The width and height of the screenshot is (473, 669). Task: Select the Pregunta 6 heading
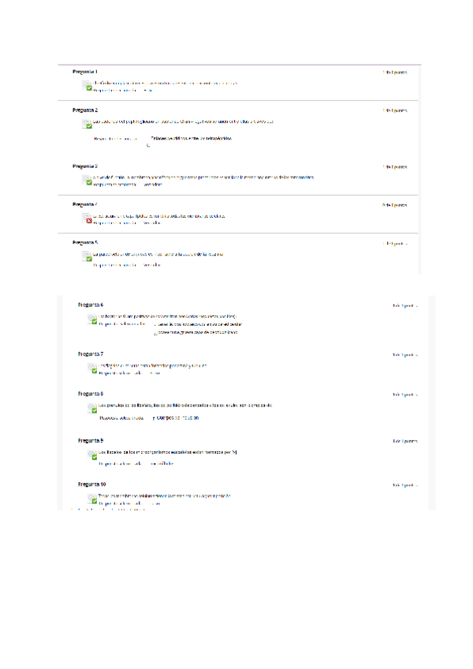pos(91,305)
